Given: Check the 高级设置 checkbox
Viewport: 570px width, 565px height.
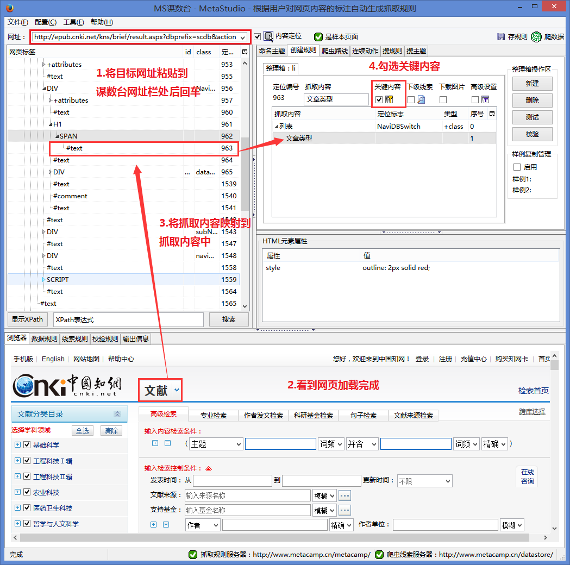Looking at the screenshot, I should [x=475, y=99].
